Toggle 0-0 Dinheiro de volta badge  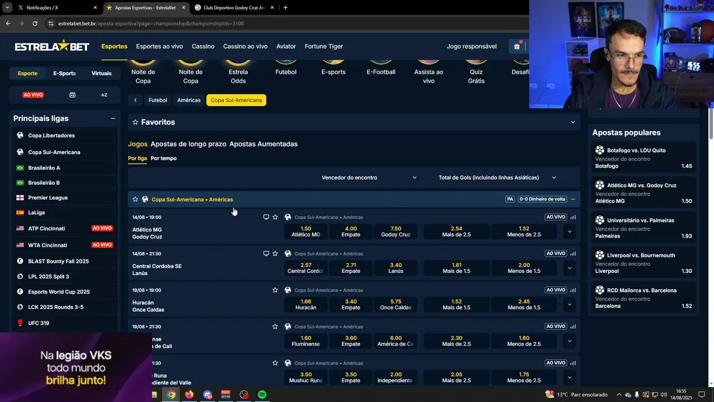(x=543, y=199)
